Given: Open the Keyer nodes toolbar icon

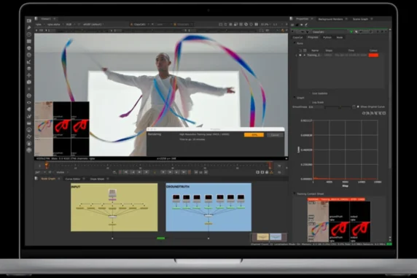Looking at the screenshot, I should point(29,62).
